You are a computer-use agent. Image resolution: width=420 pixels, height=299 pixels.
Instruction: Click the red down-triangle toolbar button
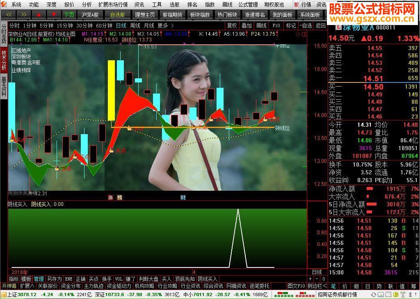(54, 15)
